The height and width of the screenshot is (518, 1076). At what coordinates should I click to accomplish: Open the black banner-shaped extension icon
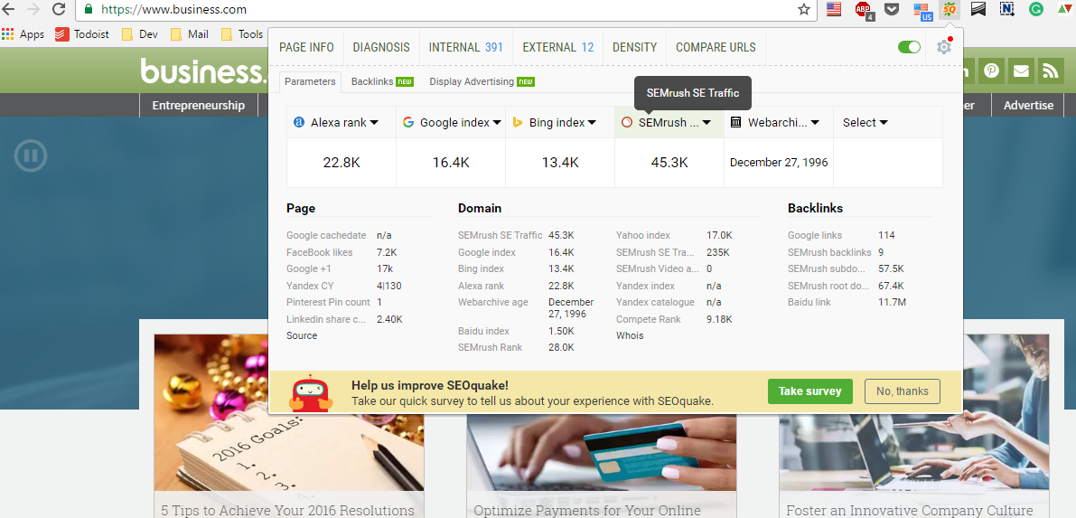coord(978,10)
